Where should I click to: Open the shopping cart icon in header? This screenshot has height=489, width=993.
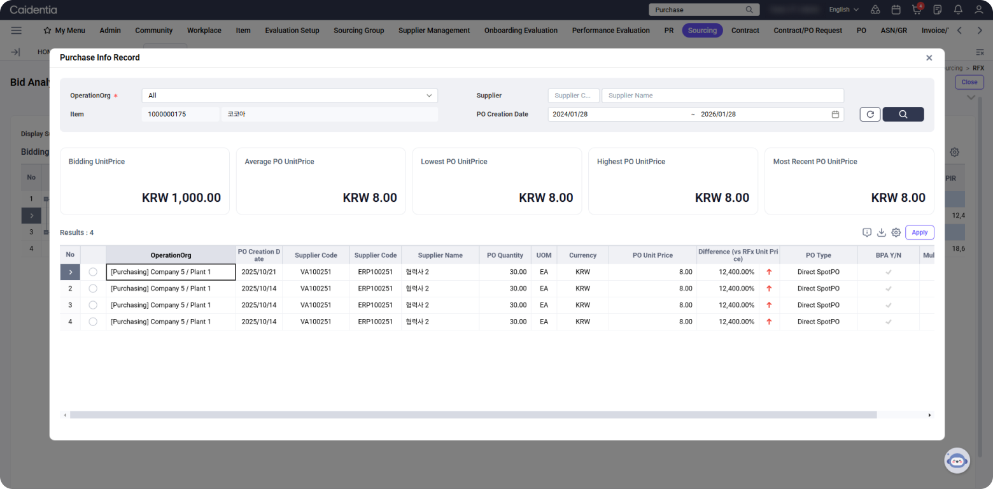[917, 10]
